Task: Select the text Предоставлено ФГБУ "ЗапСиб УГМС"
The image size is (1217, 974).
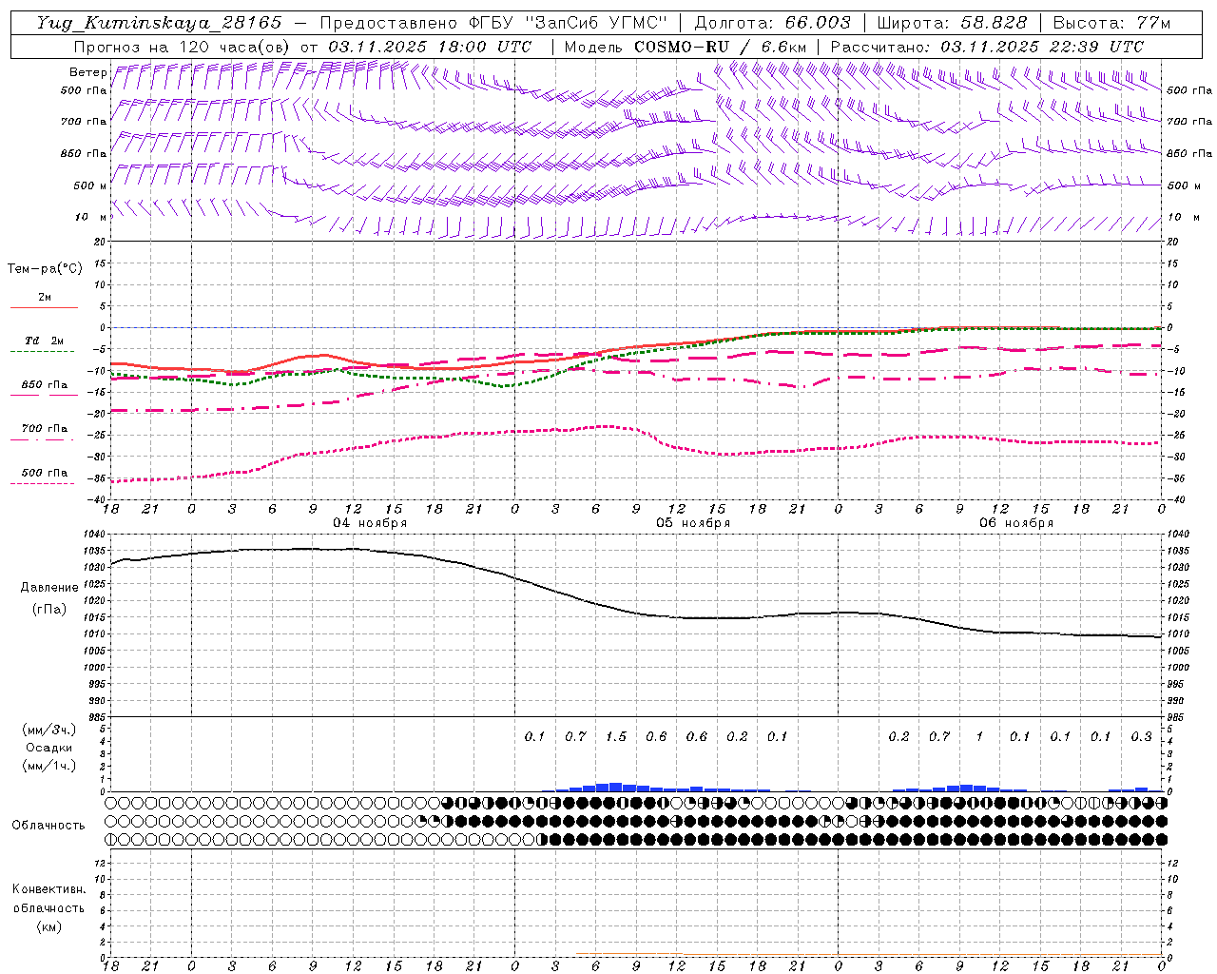Action: [494, 23]
